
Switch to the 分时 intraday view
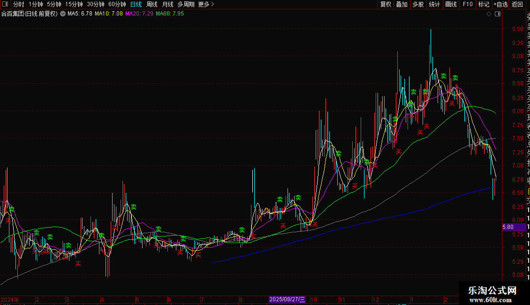[19, 4]
